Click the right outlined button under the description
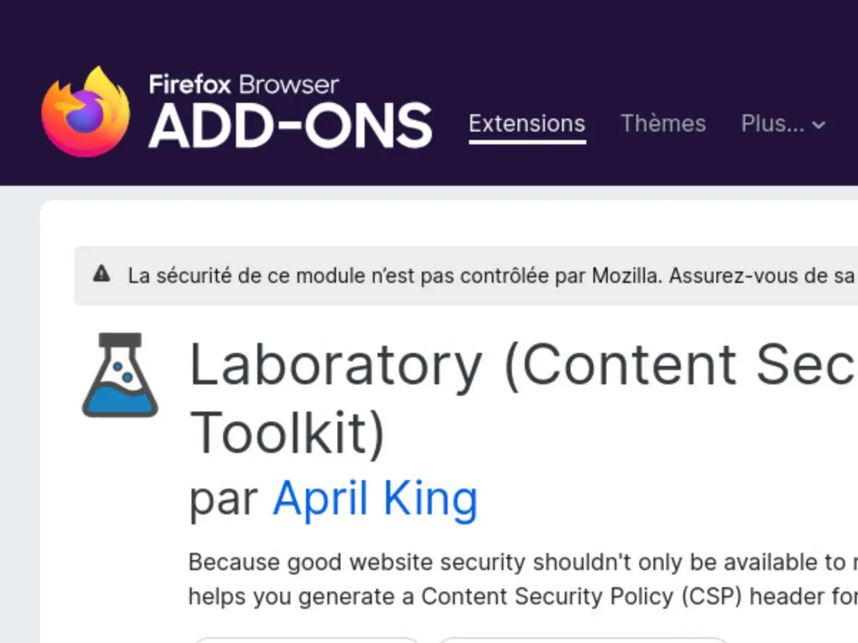Image resolution: width=858 pixels, height=643 pixels. click(x=583, y=639)
